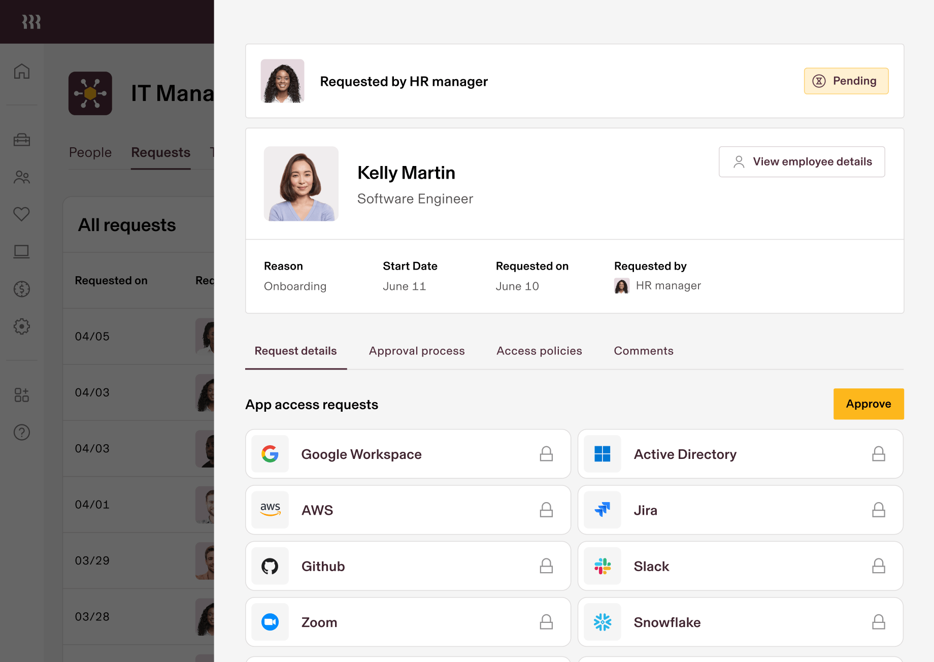Open the Comments tab
Screen dimensions: 934x662
(644, 351)
